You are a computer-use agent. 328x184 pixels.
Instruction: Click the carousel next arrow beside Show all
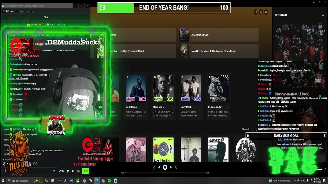coord(257,130)
